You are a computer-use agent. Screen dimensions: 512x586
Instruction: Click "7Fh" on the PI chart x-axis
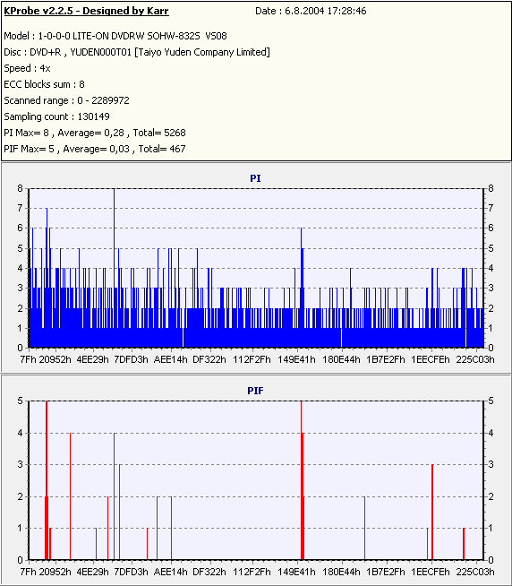pos(28,359)
